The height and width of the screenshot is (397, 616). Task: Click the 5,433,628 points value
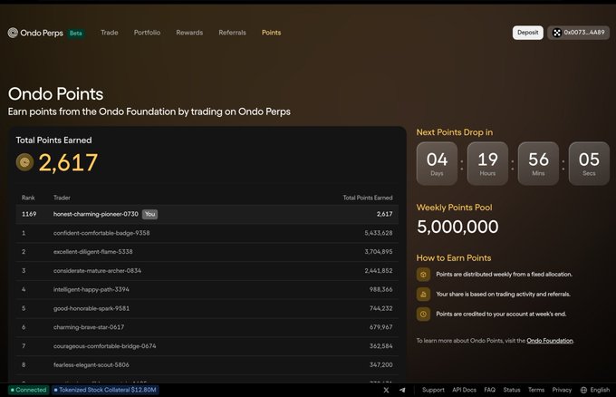point(379,233)
